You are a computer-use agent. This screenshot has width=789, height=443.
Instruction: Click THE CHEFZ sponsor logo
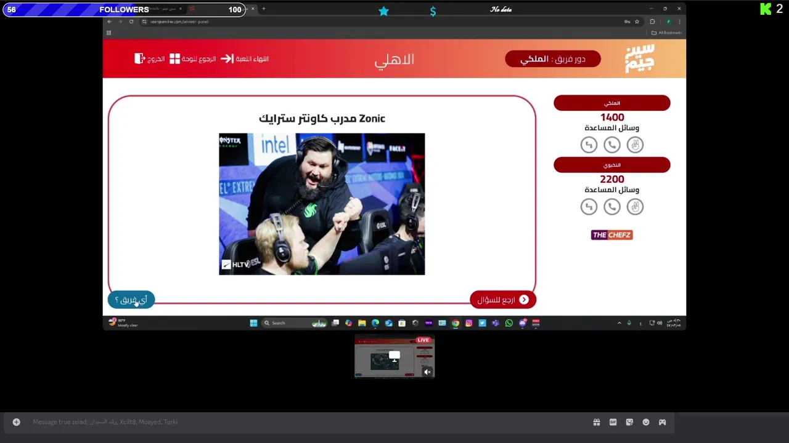[x=611, y=235]
